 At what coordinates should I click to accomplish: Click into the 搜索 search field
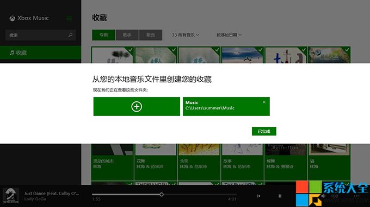(x=40, y=35)
